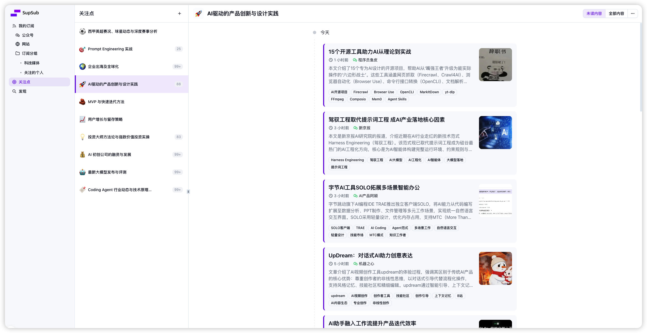647x333 pixels.
Task: Click the dart target icon for Prompt Engineering
Action: coord(82,49)
